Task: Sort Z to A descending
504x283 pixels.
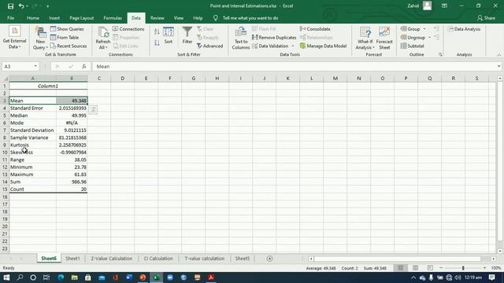Action: point(157,42)
